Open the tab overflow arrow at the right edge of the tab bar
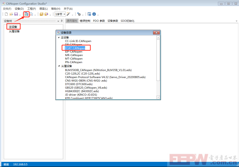 (x=237, y=21)
